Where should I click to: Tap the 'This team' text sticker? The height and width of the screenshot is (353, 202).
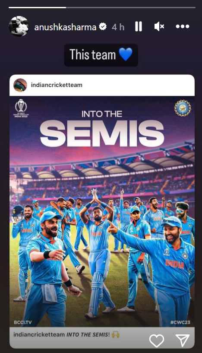(101, 55)
